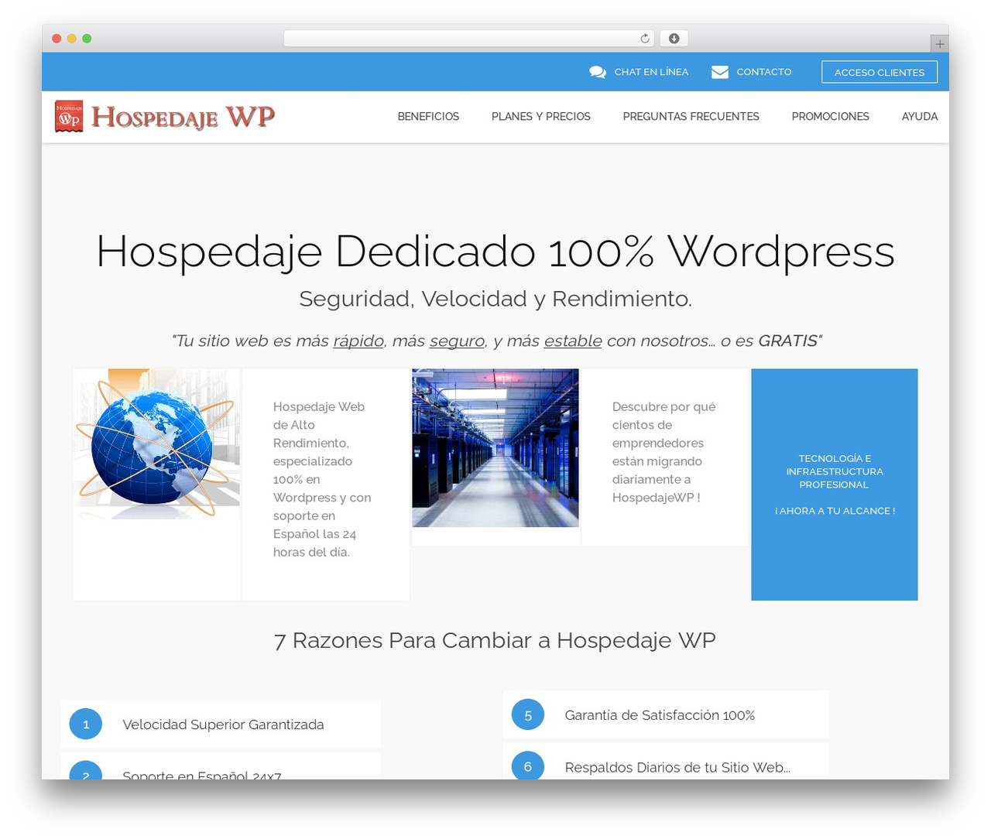Screen dimensions: 991x839
Task: Click the Hospedaje Web de Alto Rendimiento text
Action: click(322, 479)
